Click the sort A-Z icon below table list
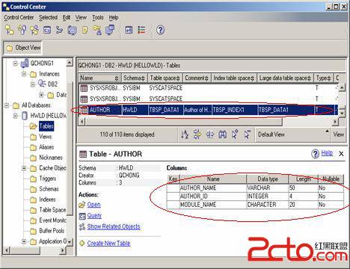The height and width of the screenshot is (269, 350). [185, 134]
